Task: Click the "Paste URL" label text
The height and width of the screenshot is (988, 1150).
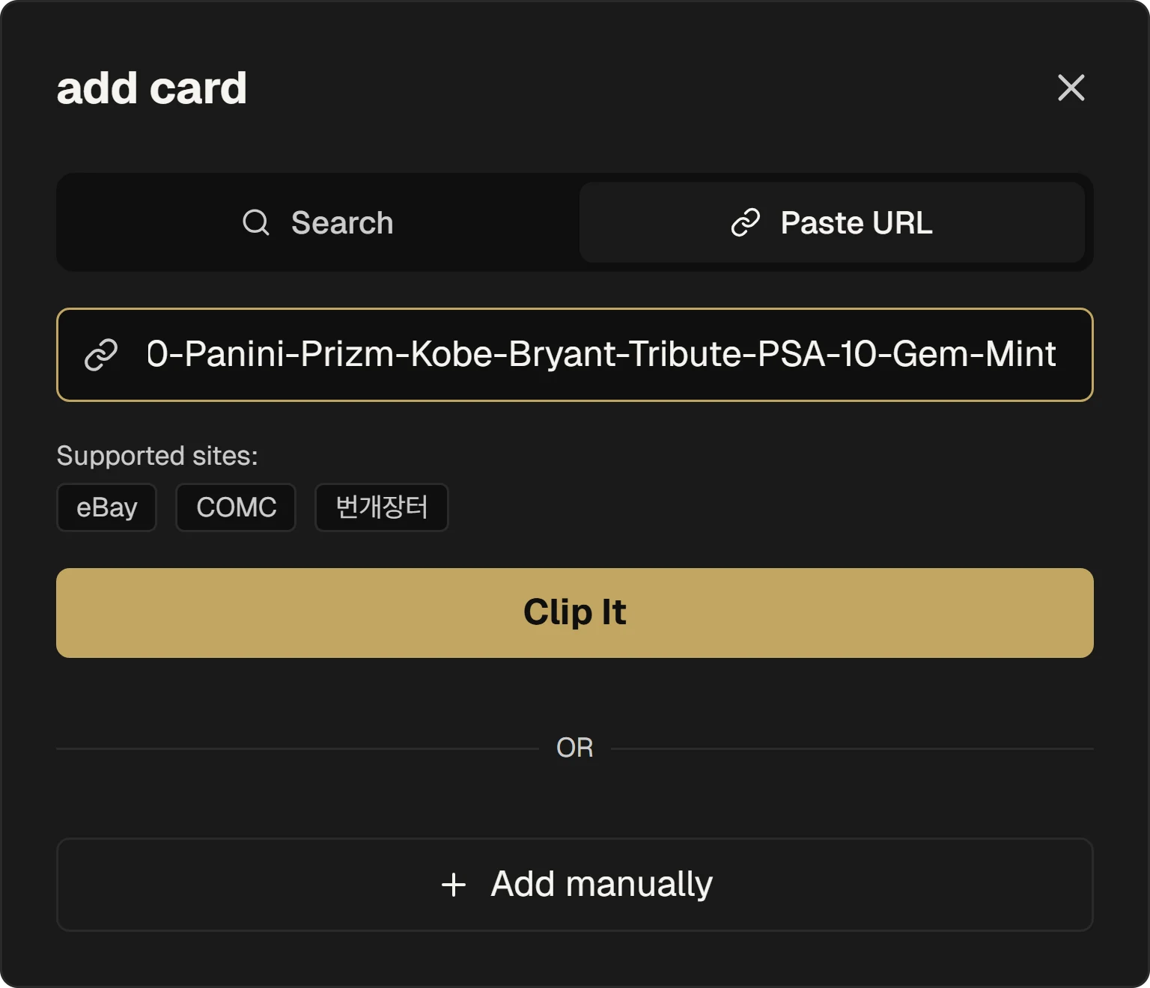Action: tap(857, 223)
